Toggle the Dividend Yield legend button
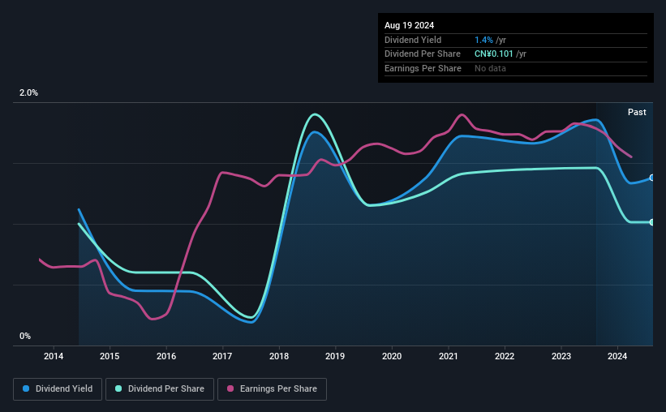 pos(58,389)
